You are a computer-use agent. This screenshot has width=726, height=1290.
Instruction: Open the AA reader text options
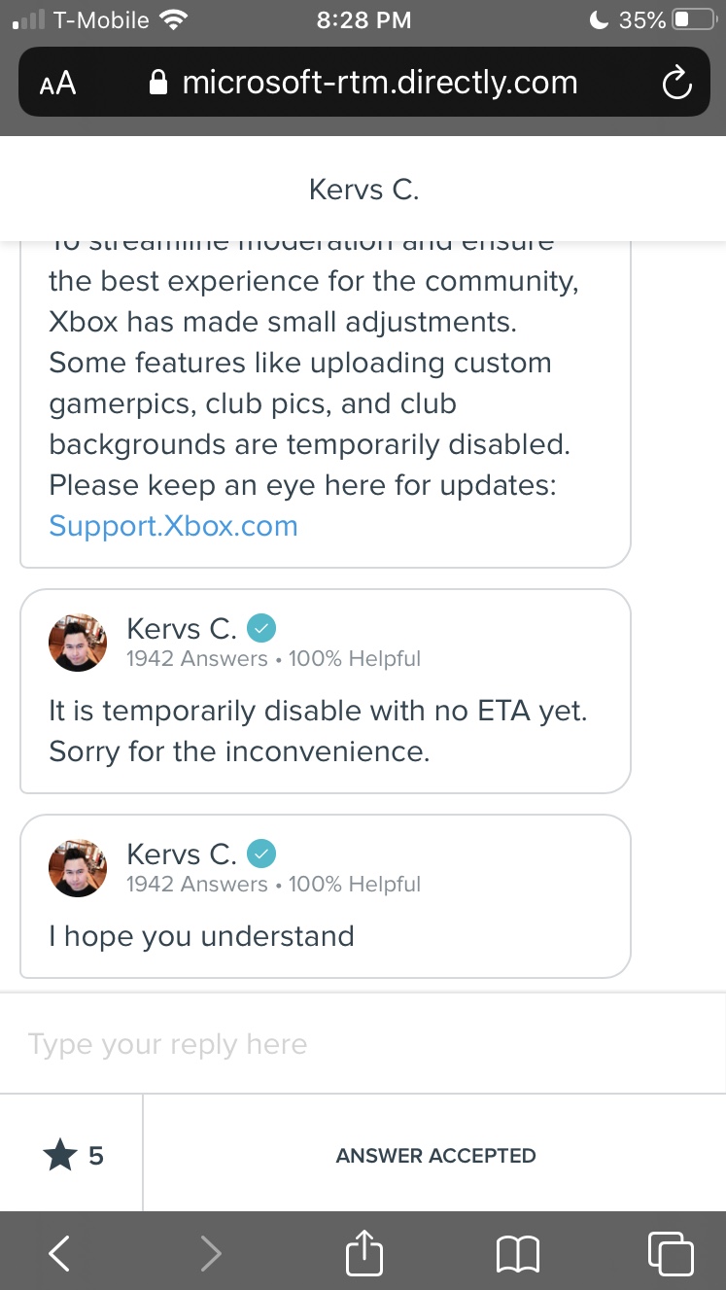57,84
